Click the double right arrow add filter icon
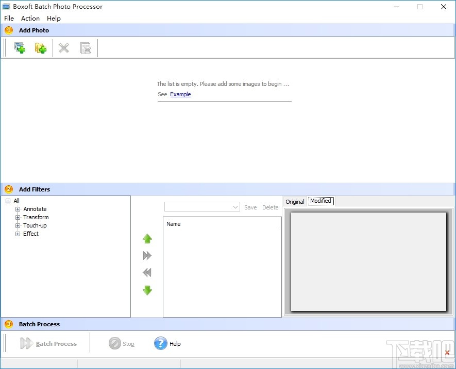The height and width of the screenshot is (369, 456). coord(147,256)
